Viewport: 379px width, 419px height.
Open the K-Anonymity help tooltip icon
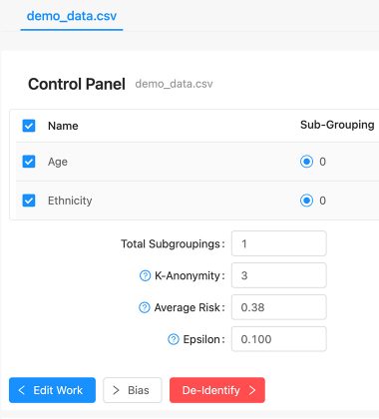click(145, 275)
